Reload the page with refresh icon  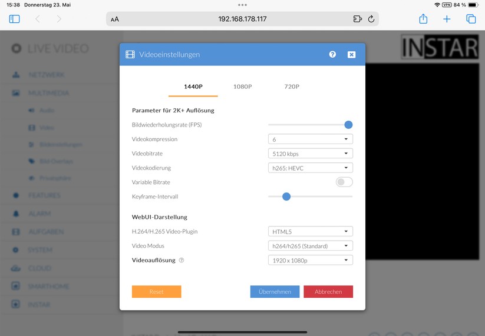(371, 19)
